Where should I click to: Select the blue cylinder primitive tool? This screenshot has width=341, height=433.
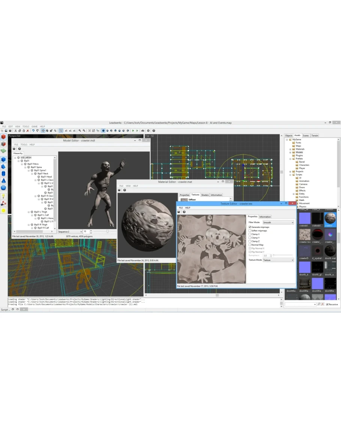[x=3, y=174]
